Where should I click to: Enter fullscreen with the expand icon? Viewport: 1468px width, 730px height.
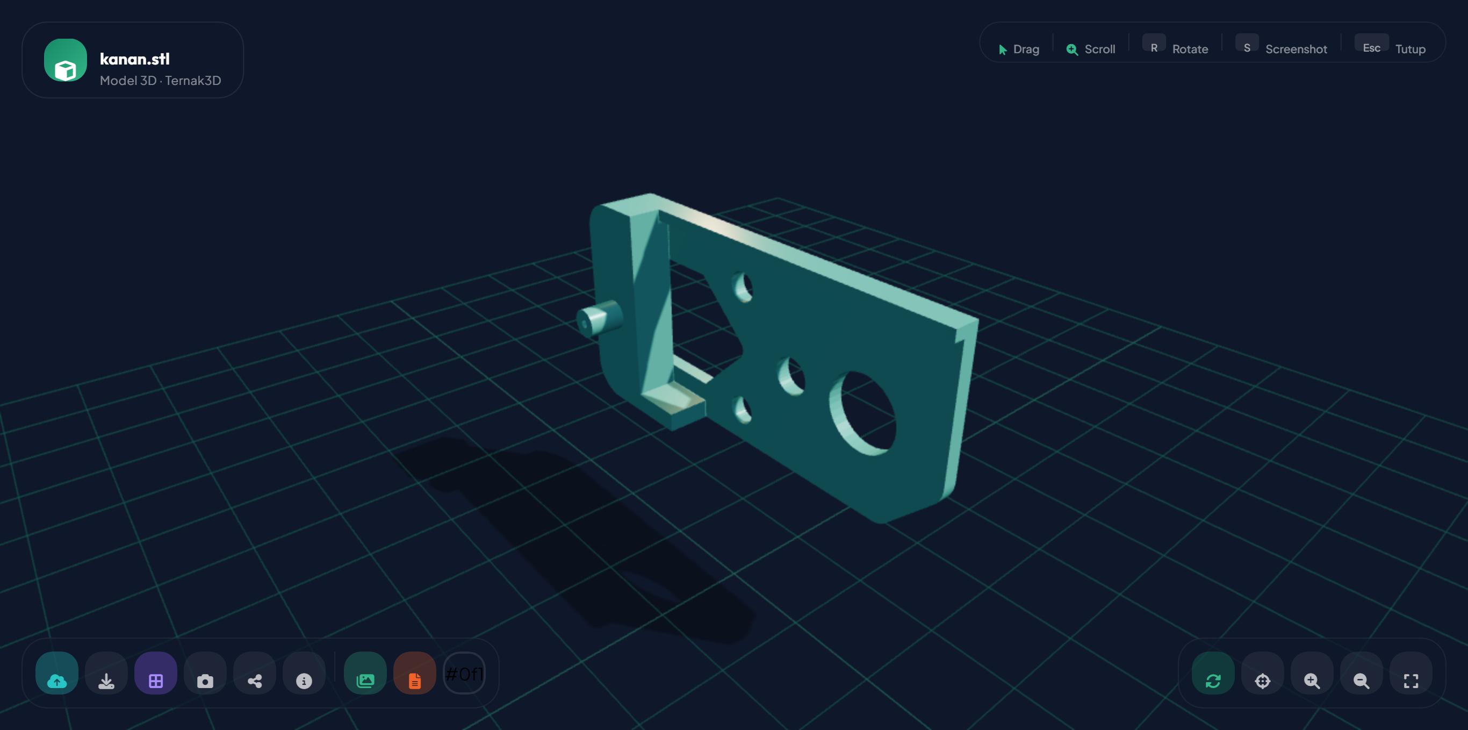[1412, 673]
